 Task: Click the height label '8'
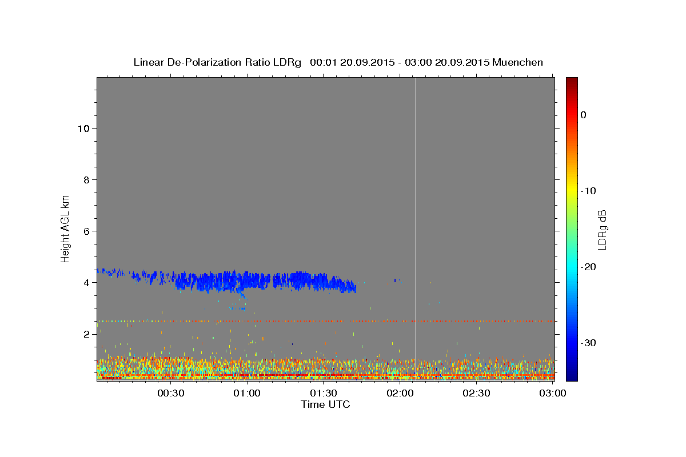click(85, 180)
